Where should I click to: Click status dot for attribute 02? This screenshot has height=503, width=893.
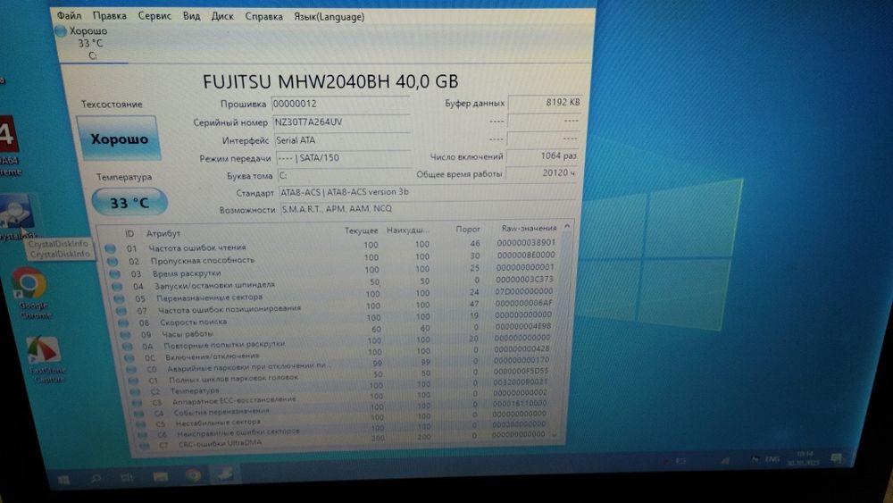click(x=113, y=261)
